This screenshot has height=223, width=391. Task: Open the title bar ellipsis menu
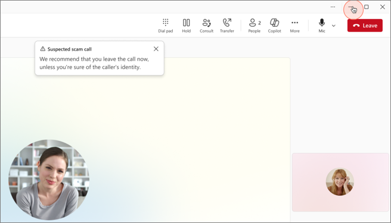point(333,7)
